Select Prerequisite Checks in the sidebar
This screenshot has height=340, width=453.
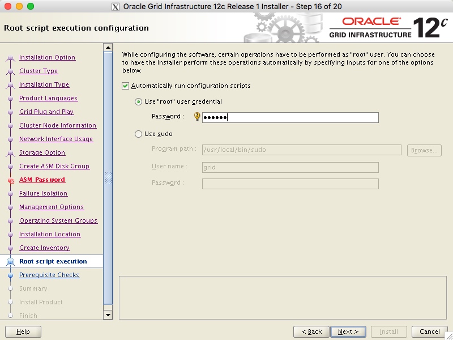tap(50, 275)
